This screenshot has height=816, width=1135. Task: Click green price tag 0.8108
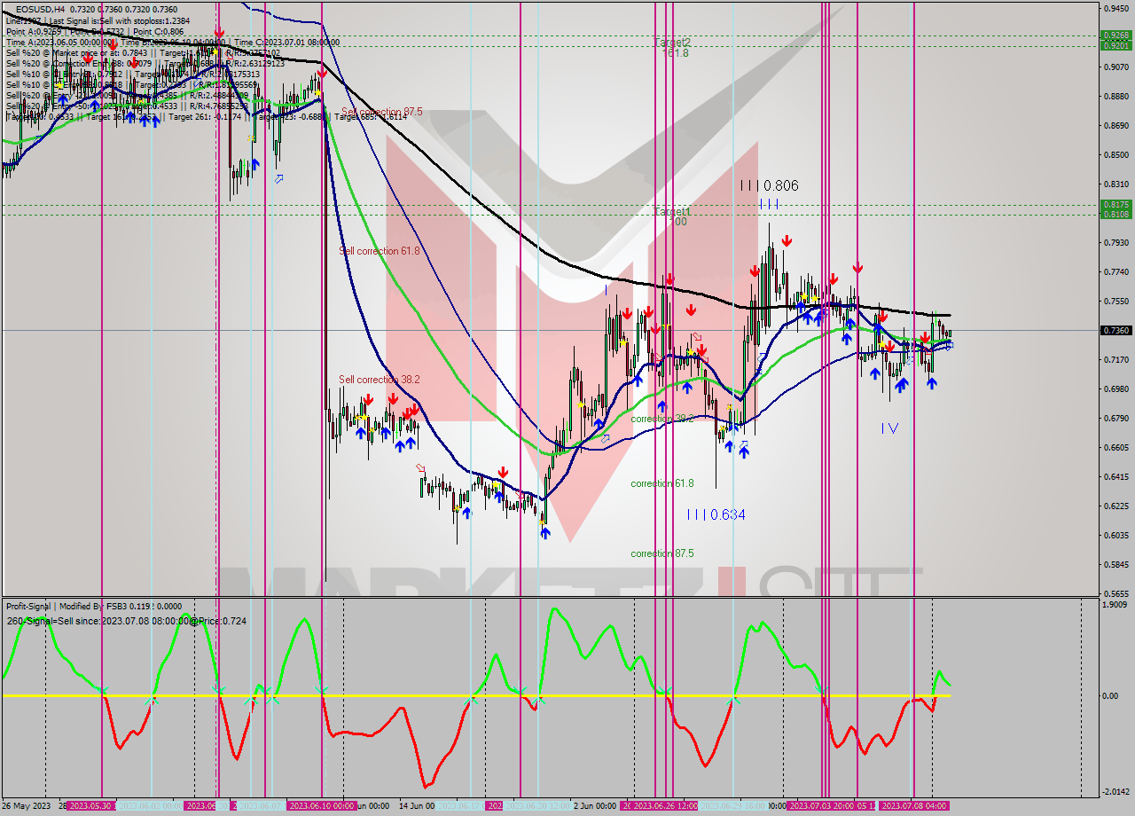coord(1116,214)
